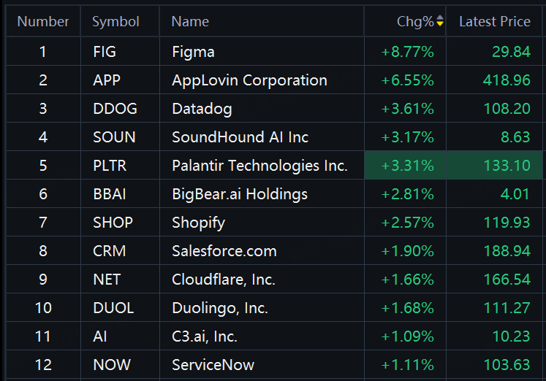Screen dimensions: 546x381
Task: Sort by the Chg% arrow icon
Action: pos(440,21)
